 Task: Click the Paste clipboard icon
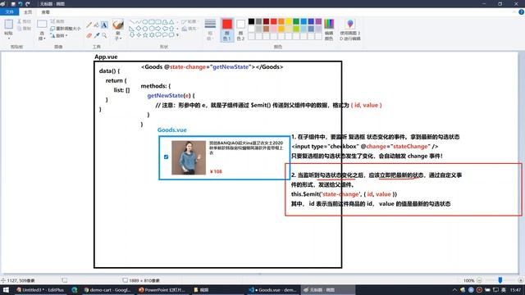(9, 25)
